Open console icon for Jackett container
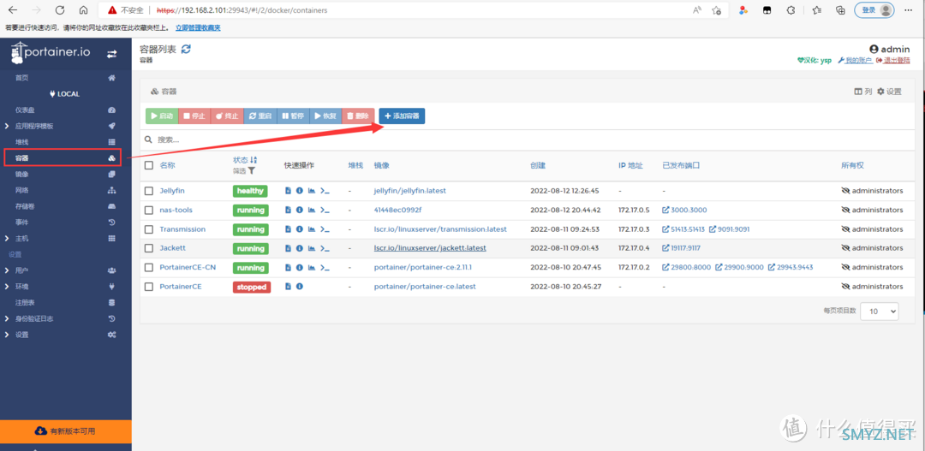925x451 pixels. click(324, 248)
